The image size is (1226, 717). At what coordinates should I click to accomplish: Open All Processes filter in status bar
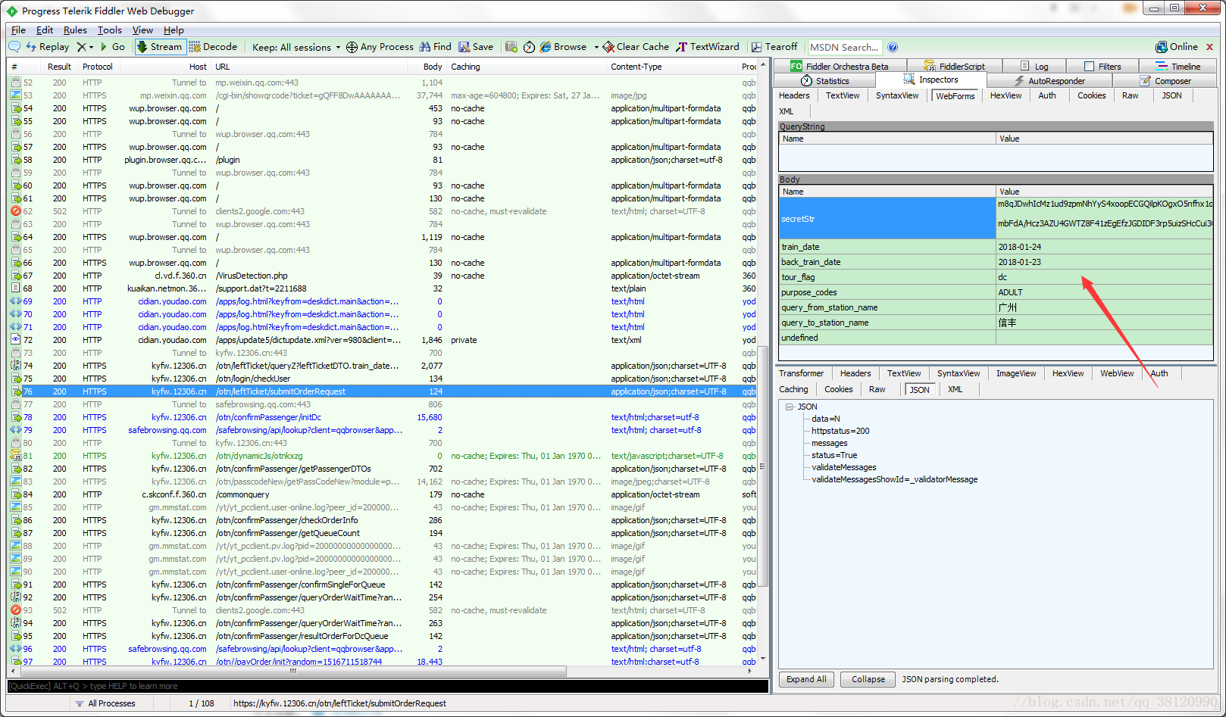pyautogui.click(x=105, y=703)
